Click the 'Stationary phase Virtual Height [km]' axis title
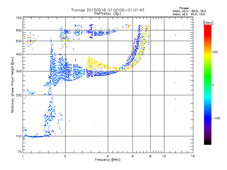 (x=12, y=85)
